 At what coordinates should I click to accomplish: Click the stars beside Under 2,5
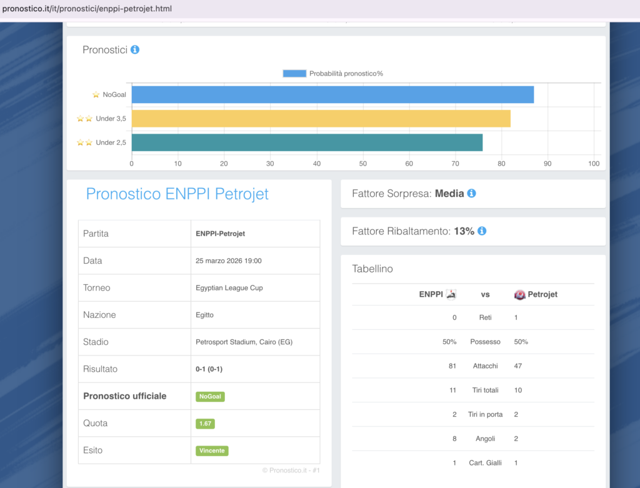[x=84, y=142]
